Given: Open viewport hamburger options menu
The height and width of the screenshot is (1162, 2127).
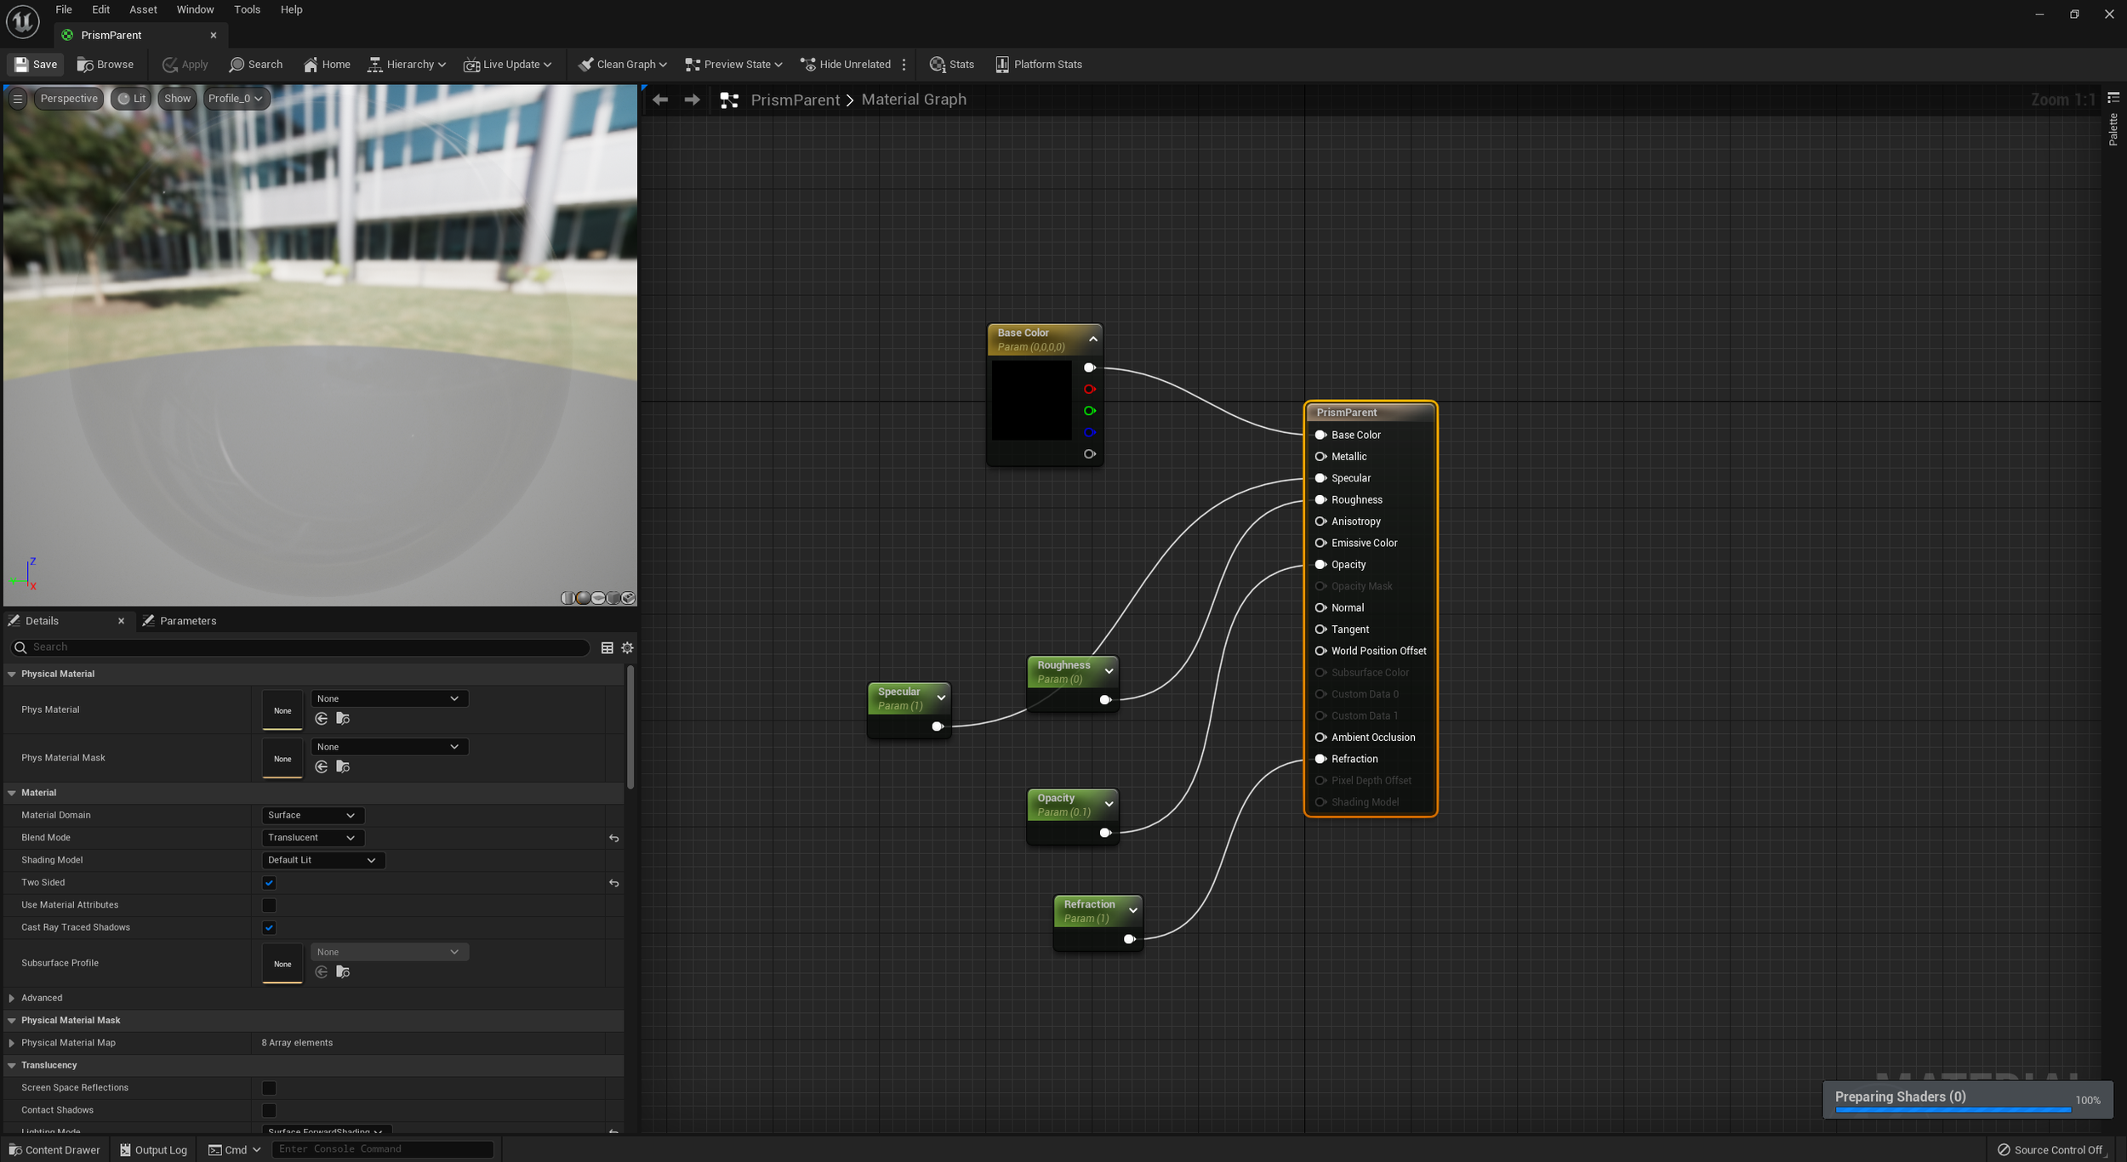Looking at the screenshot, I should 17,99.
